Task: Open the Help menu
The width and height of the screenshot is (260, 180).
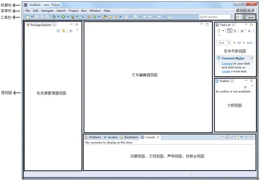Action: point(107,11)
